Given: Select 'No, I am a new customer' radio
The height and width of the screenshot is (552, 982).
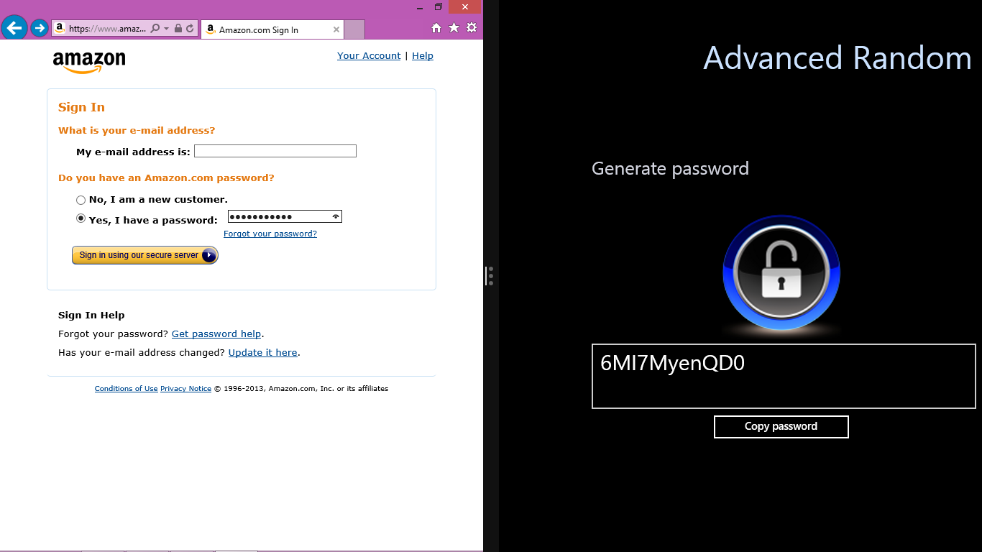Looking at the screenshot, I should (x=81, y=200).
